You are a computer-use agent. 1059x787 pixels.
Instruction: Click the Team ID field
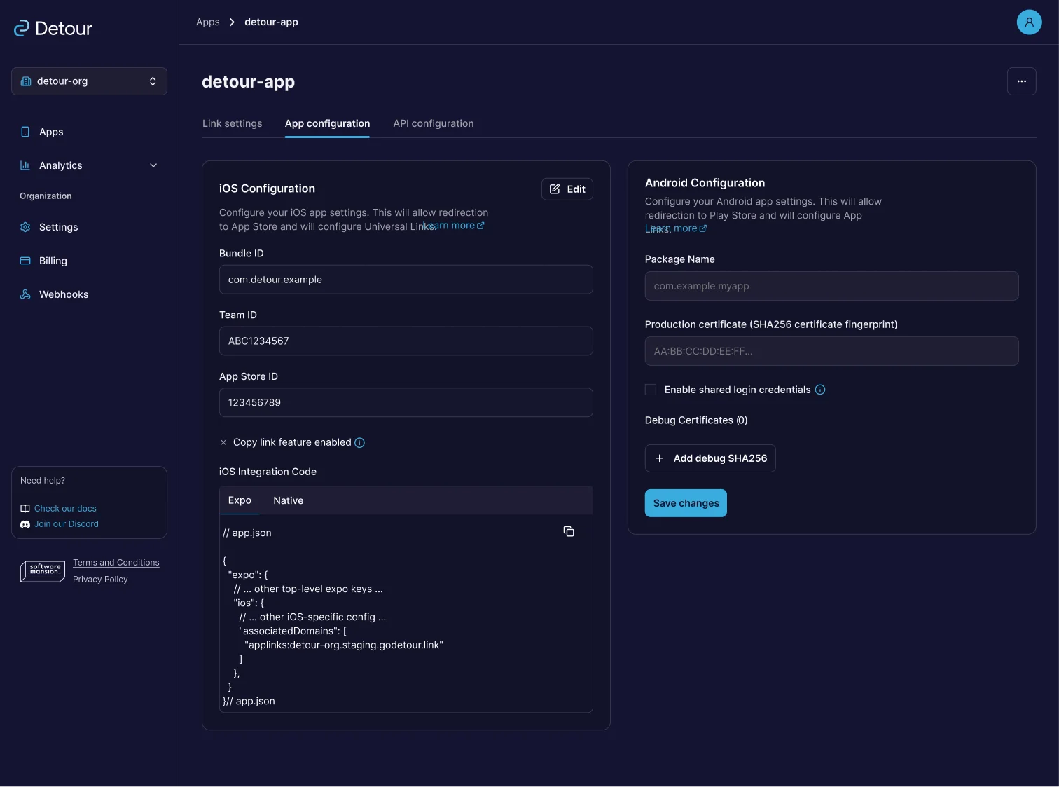[x=406, y=341]
